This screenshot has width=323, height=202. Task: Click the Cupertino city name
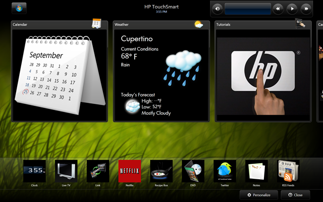pos(137,38)
